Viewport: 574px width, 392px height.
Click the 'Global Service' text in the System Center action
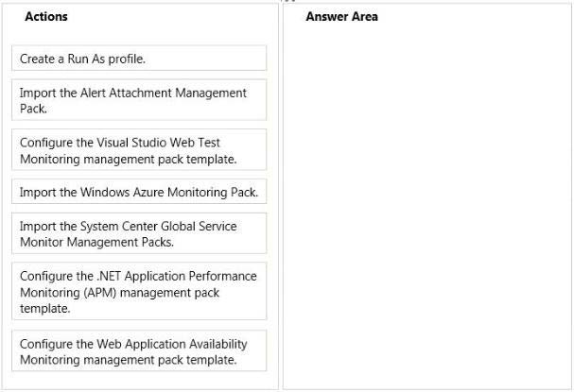[x=199, y=227]
